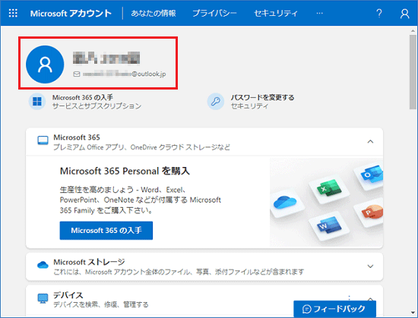Click the scrollbar down arrow
418x318 pixels.
413,313
